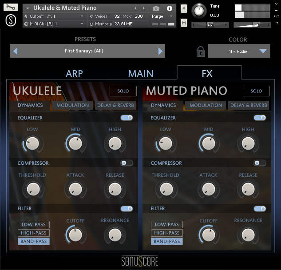Click the Muted Piano EQ Mid knob
The image size is (281, 270).
click(209, 143)
